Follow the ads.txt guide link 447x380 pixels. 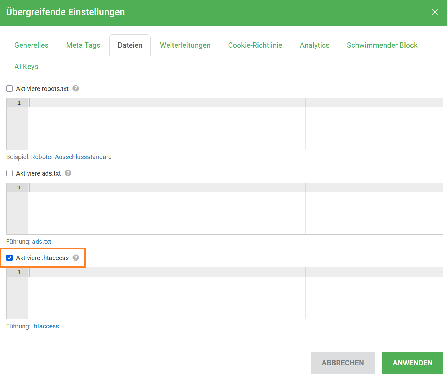tap(42, 242)
